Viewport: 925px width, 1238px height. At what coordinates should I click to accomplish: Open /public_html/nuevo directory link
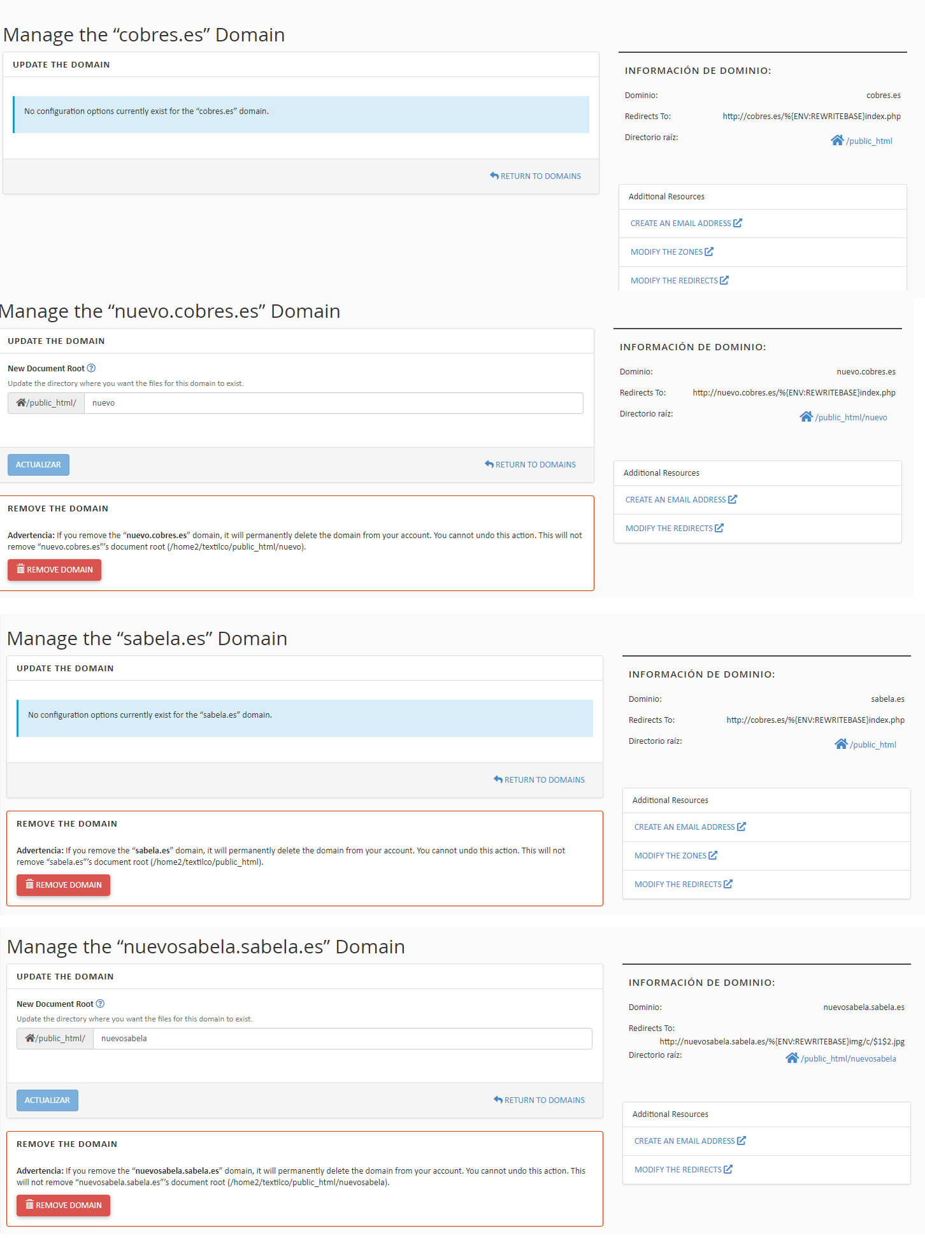click(x=851, y=418)
